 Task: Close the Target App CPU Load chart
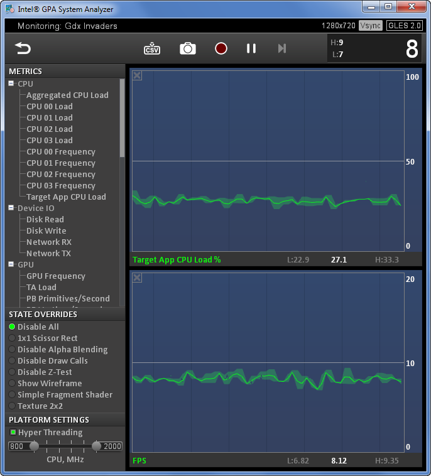point(137,75)
